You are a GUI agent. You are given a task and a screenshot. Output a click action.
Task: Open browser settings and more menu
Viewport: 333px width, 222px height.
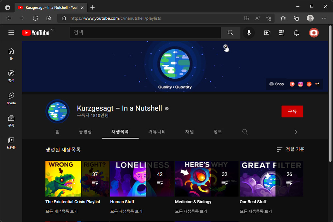tap(324, 18)
